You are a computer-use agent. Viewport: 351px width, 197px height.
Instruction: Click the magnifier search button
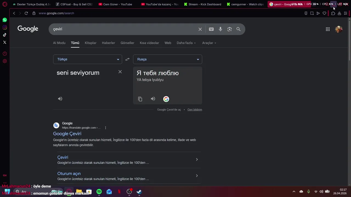[x=239, y=29]
